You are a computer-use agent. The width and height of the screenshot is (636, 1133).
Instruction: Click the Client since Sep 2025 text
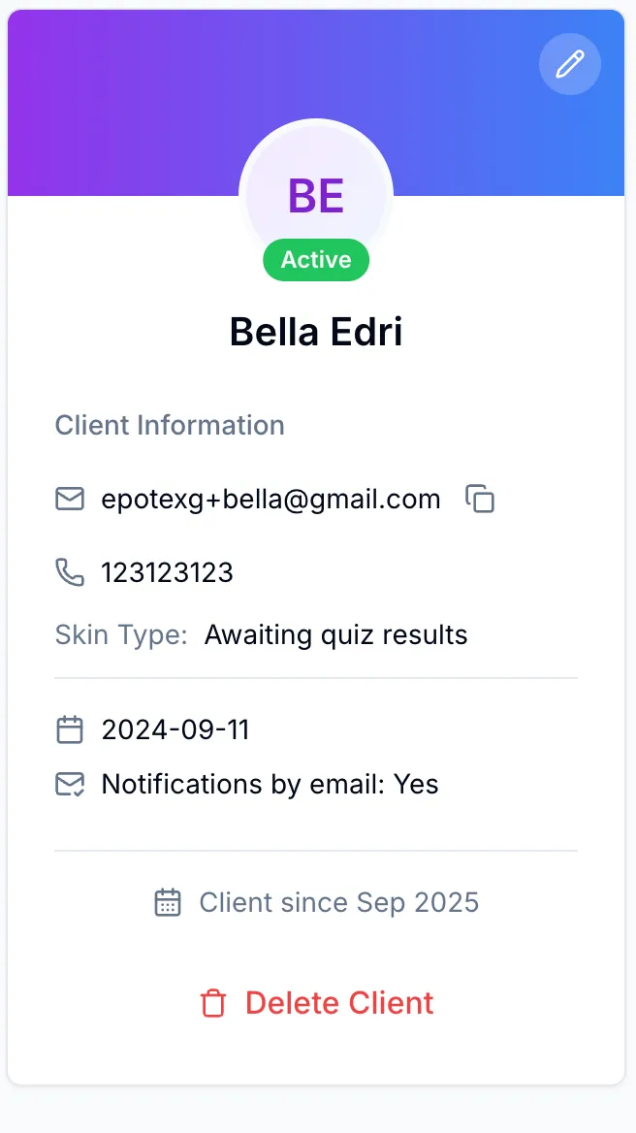click(338, 902)
